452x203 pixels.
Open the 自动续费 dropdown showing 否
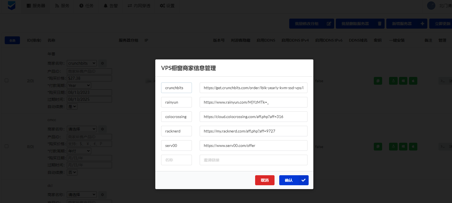tap(72, 172)
